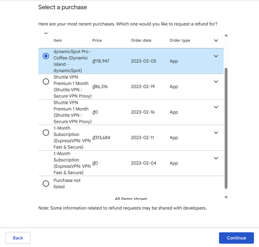Choose the 'Purchase not listed' radio option

[x=46, y=184]
